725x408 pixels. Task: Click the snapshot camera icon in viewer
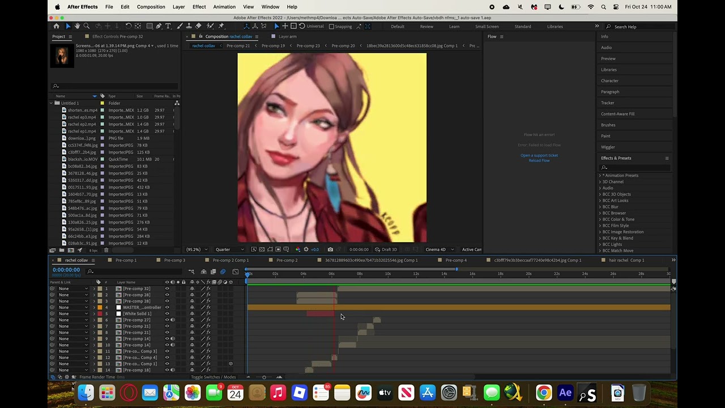coord(330,249)
